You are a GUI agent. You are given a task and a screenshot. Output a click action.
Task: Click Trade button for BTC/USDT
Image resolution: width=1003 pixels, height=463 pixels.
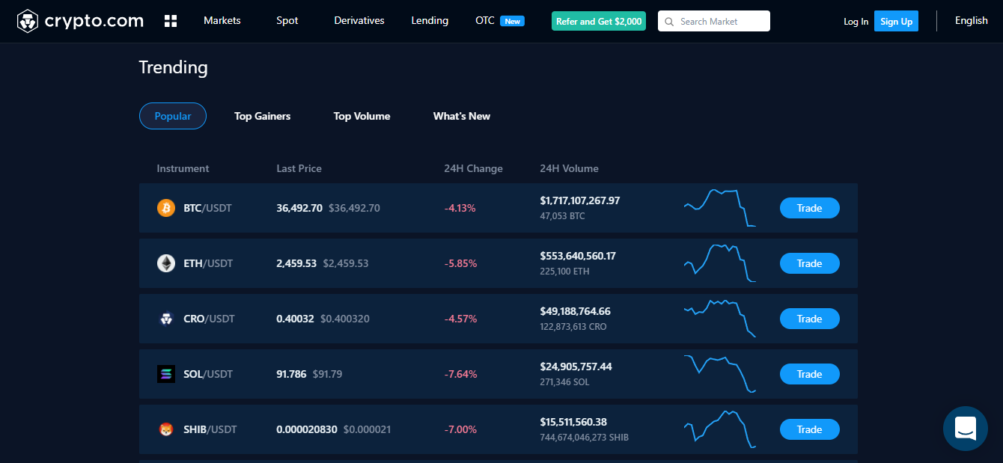point(810,208)
